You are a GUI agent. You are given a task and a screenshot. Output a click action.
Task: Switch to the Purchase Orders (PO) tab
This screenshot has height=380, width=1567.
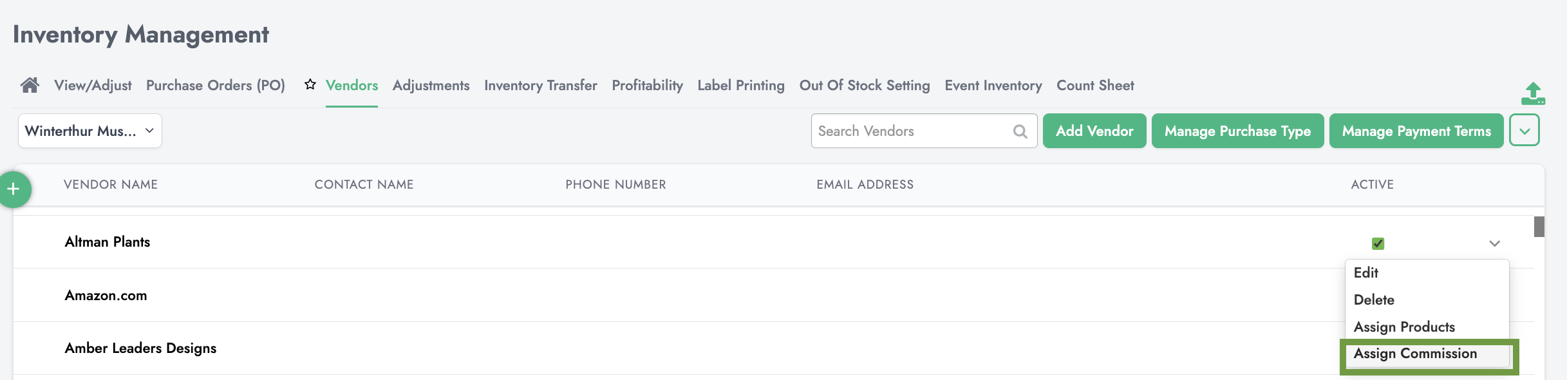[x=215, y=85]
